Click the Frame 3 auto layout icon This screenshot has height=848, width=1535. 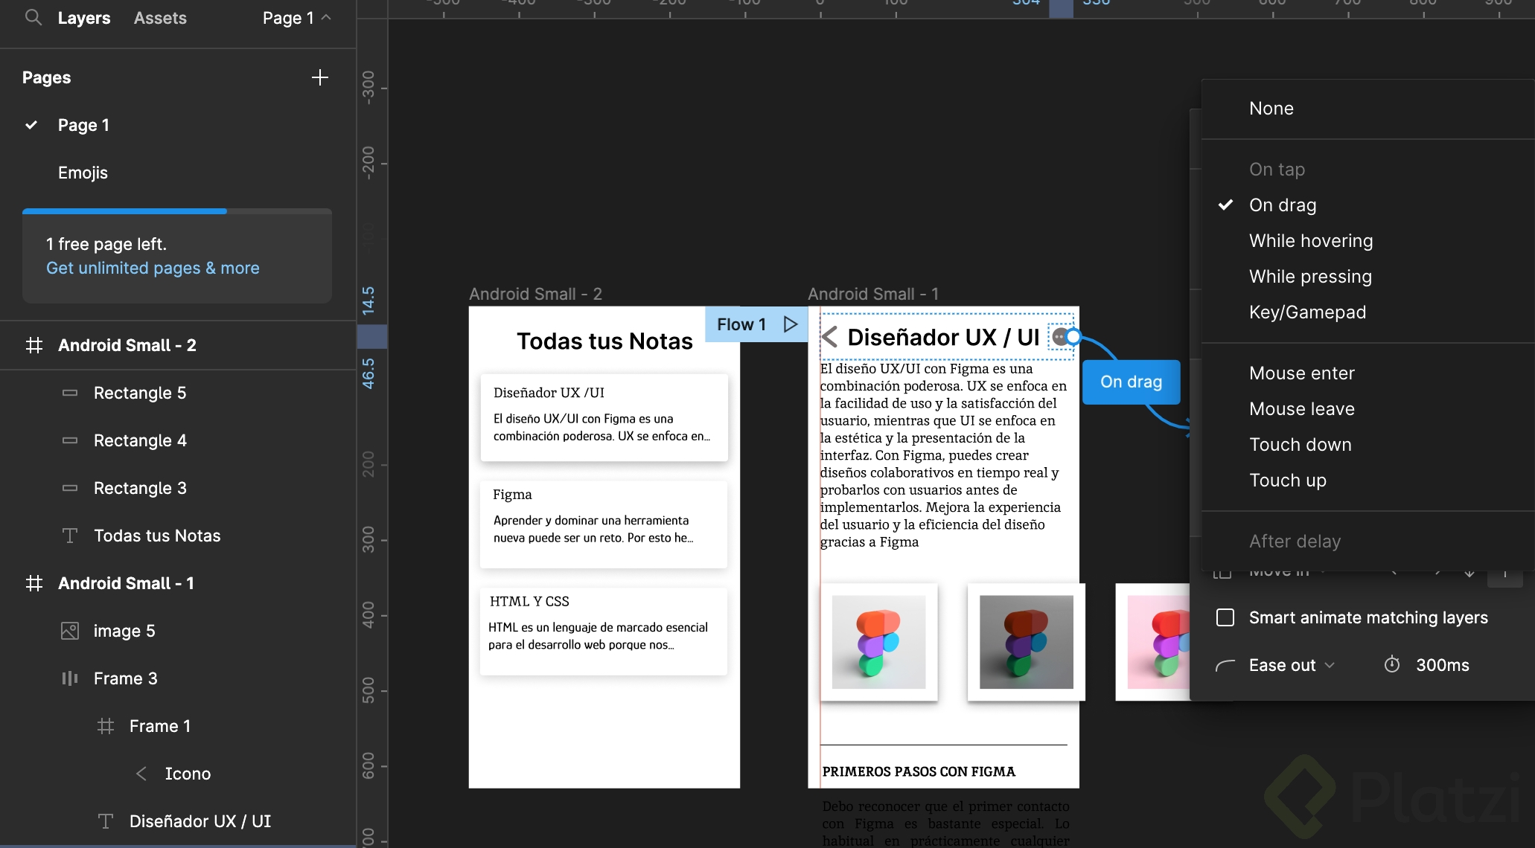click(69, 678)
